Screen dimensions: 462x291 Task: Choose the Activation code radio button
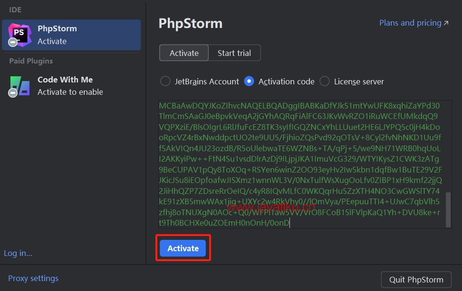click(249, 82)
